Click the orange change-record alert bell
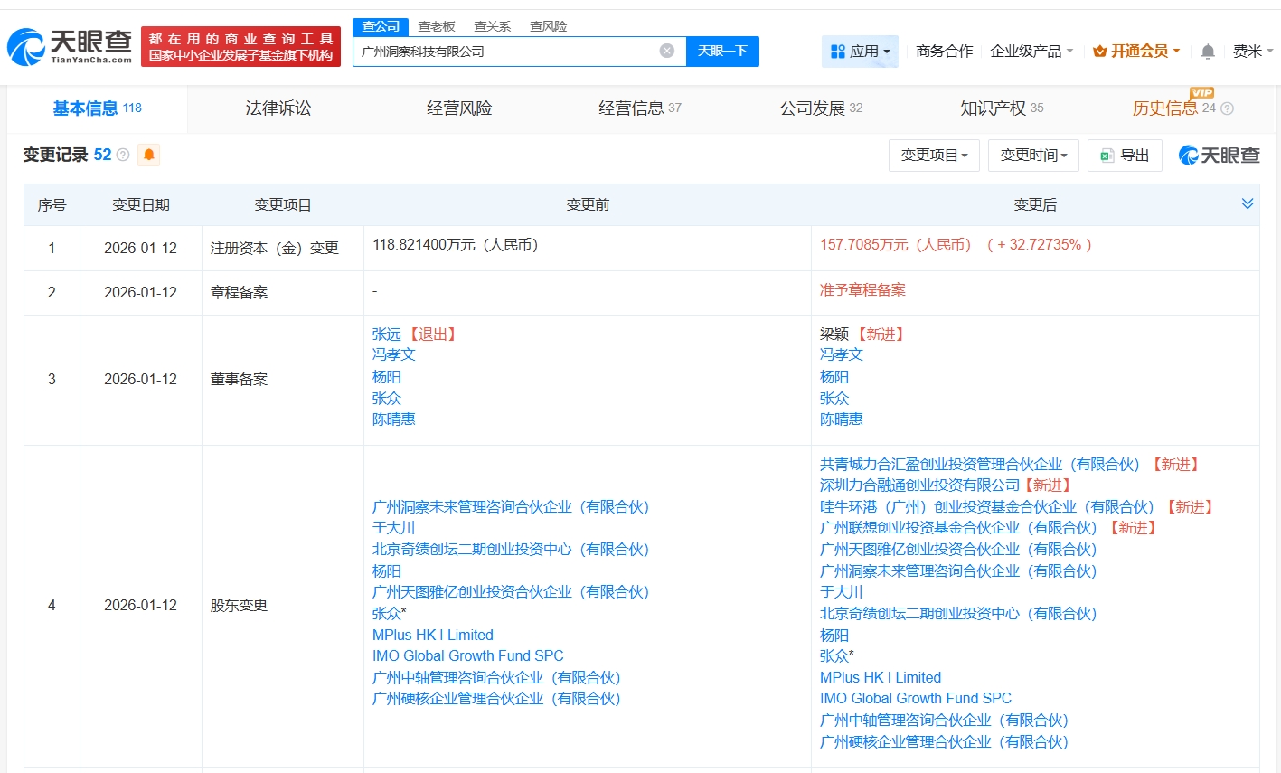The width and height of the screenshot is (1281, 773). tap(149, 155)
